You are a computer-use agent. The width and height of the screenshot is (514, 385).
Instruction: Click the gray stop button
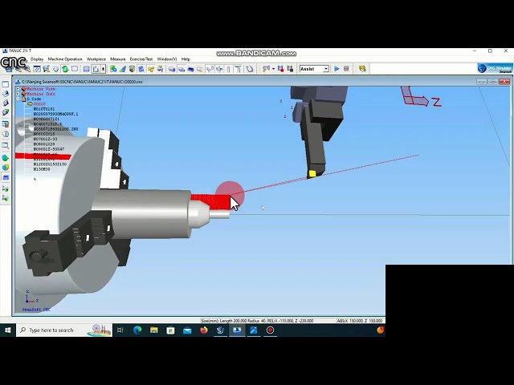[x=346, y=69]
